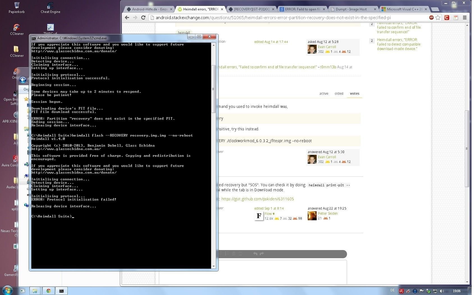Click the answer editor redo arrow
Viewport: 475px width, 295px height.
coord(262,254)
